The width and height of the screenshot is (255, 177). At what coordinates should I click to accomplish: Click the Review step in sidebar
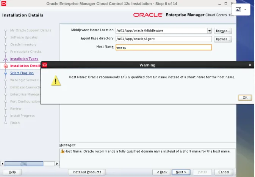pyautogui.click(x=16, y=109)
